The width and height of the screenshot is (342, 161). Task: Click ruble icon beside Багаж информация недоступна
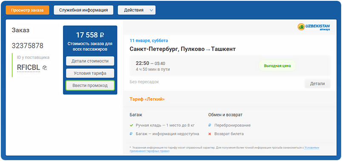point(131,134)
